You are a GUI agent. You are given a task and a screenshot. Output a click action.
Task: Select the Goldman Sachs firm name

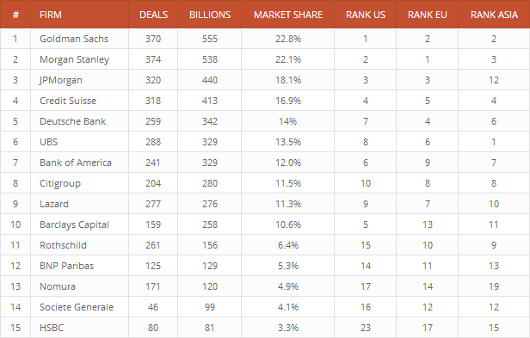click(74, 39)
